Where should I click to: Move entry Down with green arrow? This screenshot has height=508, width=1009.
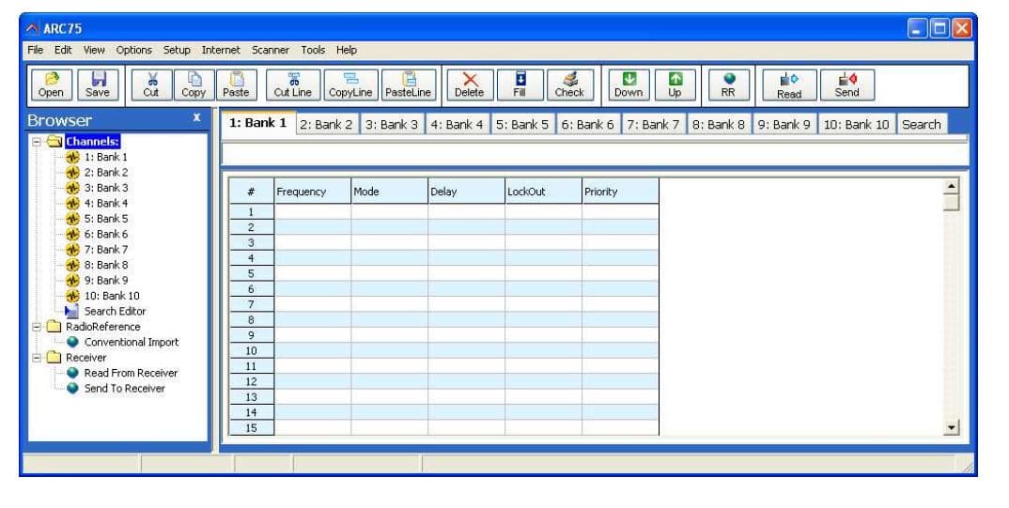[x=629, y=85]
